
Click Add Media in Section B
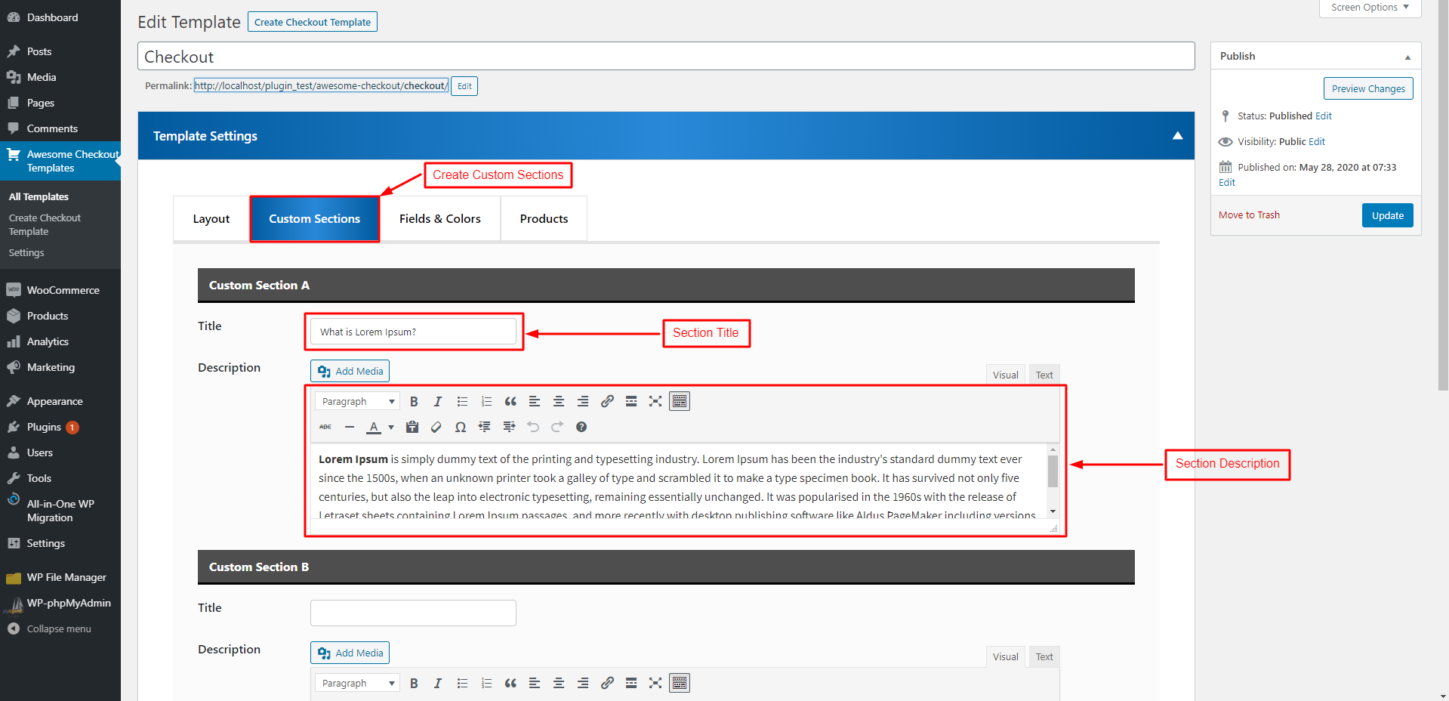pos(350,653)
